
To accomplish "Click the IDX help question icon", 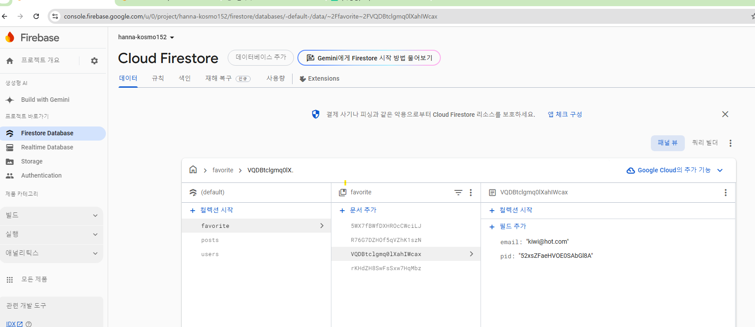I will 29,324.
